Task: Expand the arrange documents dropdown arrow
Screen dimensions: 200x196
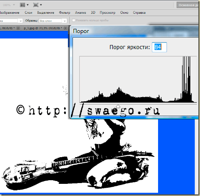Action: click(x=27, y=5)
